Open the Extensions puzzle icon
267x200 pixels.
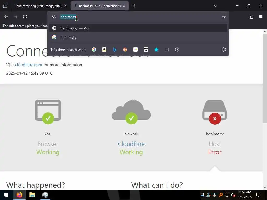click(251, 17)
